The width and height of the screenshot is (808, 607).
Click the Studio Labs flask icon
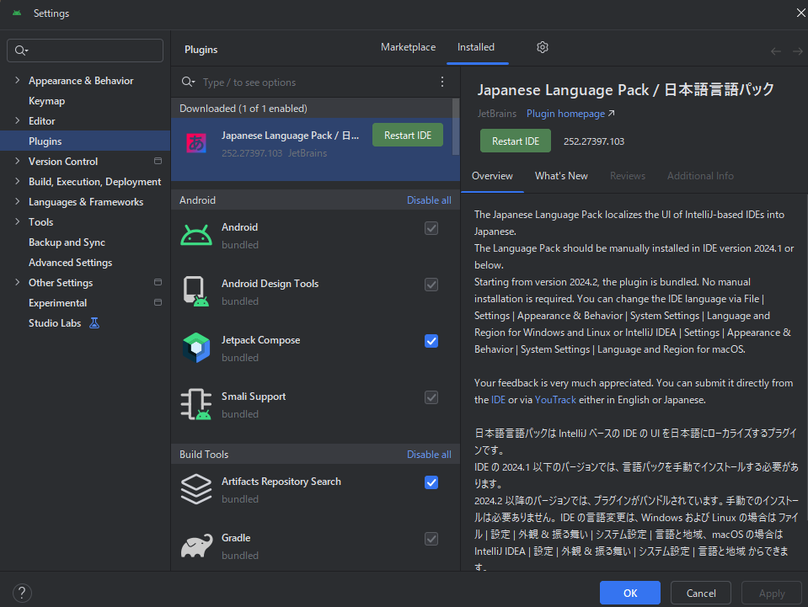pyautogui.click(x=94, y=323)
